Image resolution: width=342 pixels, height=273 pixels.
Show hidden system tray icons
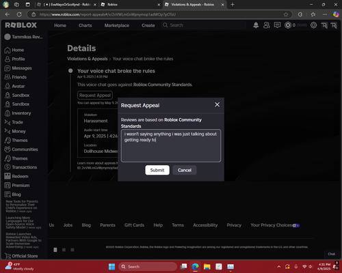point(278,266)
